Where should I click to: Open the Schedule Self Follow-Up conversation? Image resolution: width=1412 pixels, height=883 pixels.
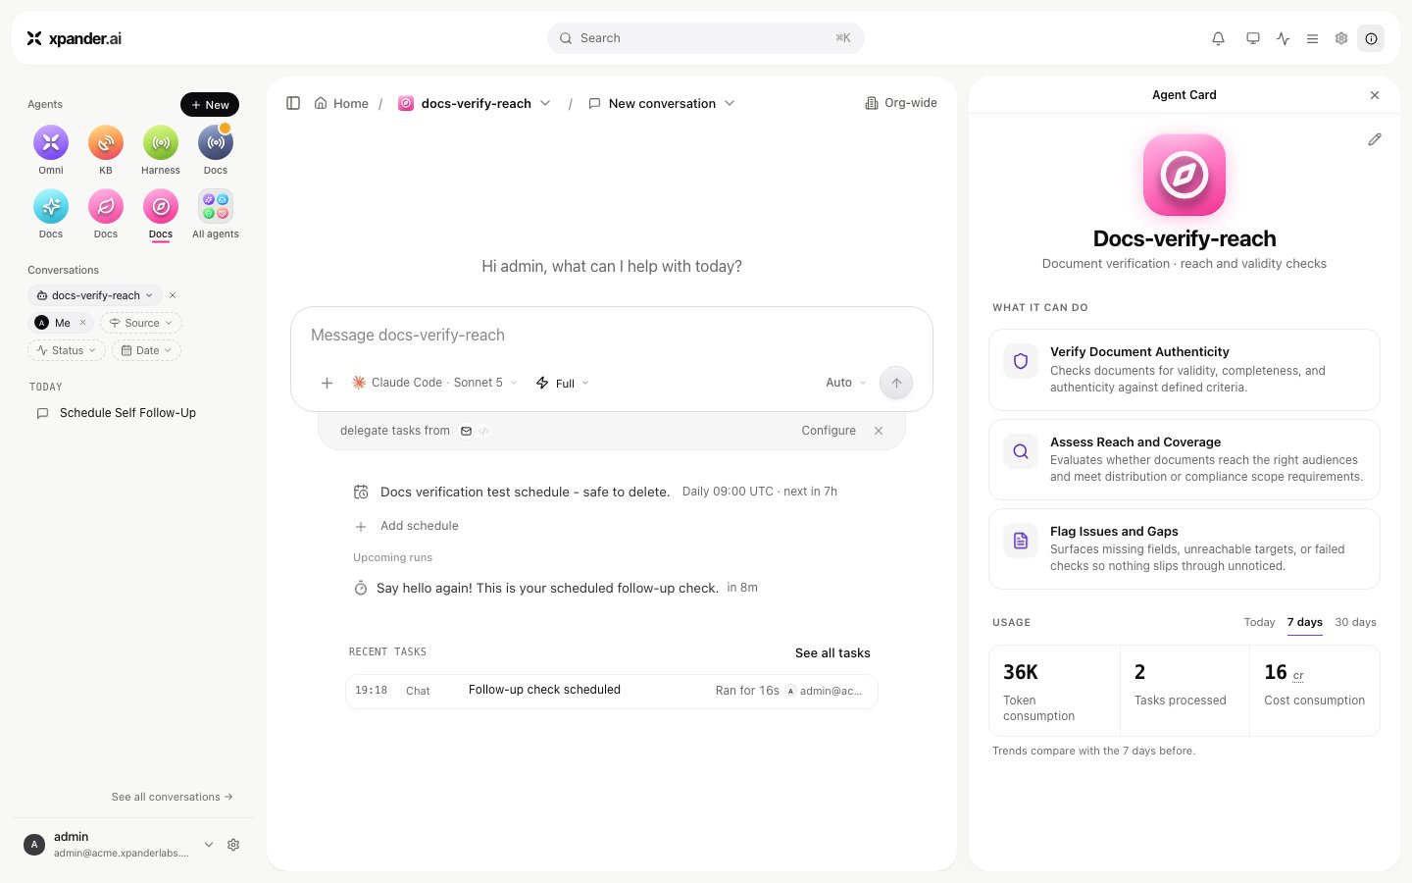tap(127, 413)
